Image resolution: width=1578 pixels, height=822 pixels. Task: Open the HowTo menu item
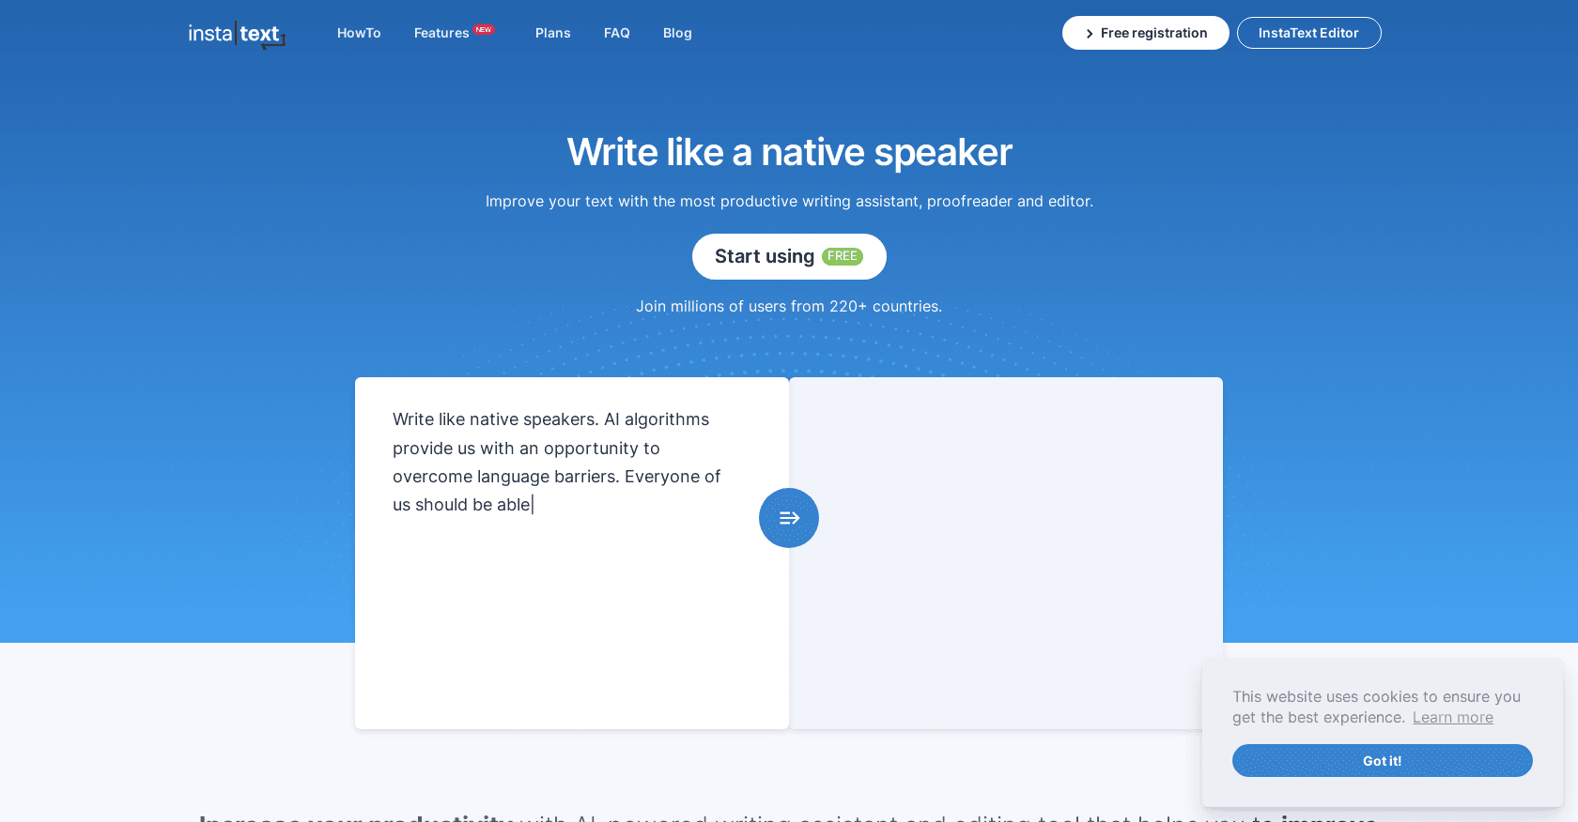[x=359, y=33]
